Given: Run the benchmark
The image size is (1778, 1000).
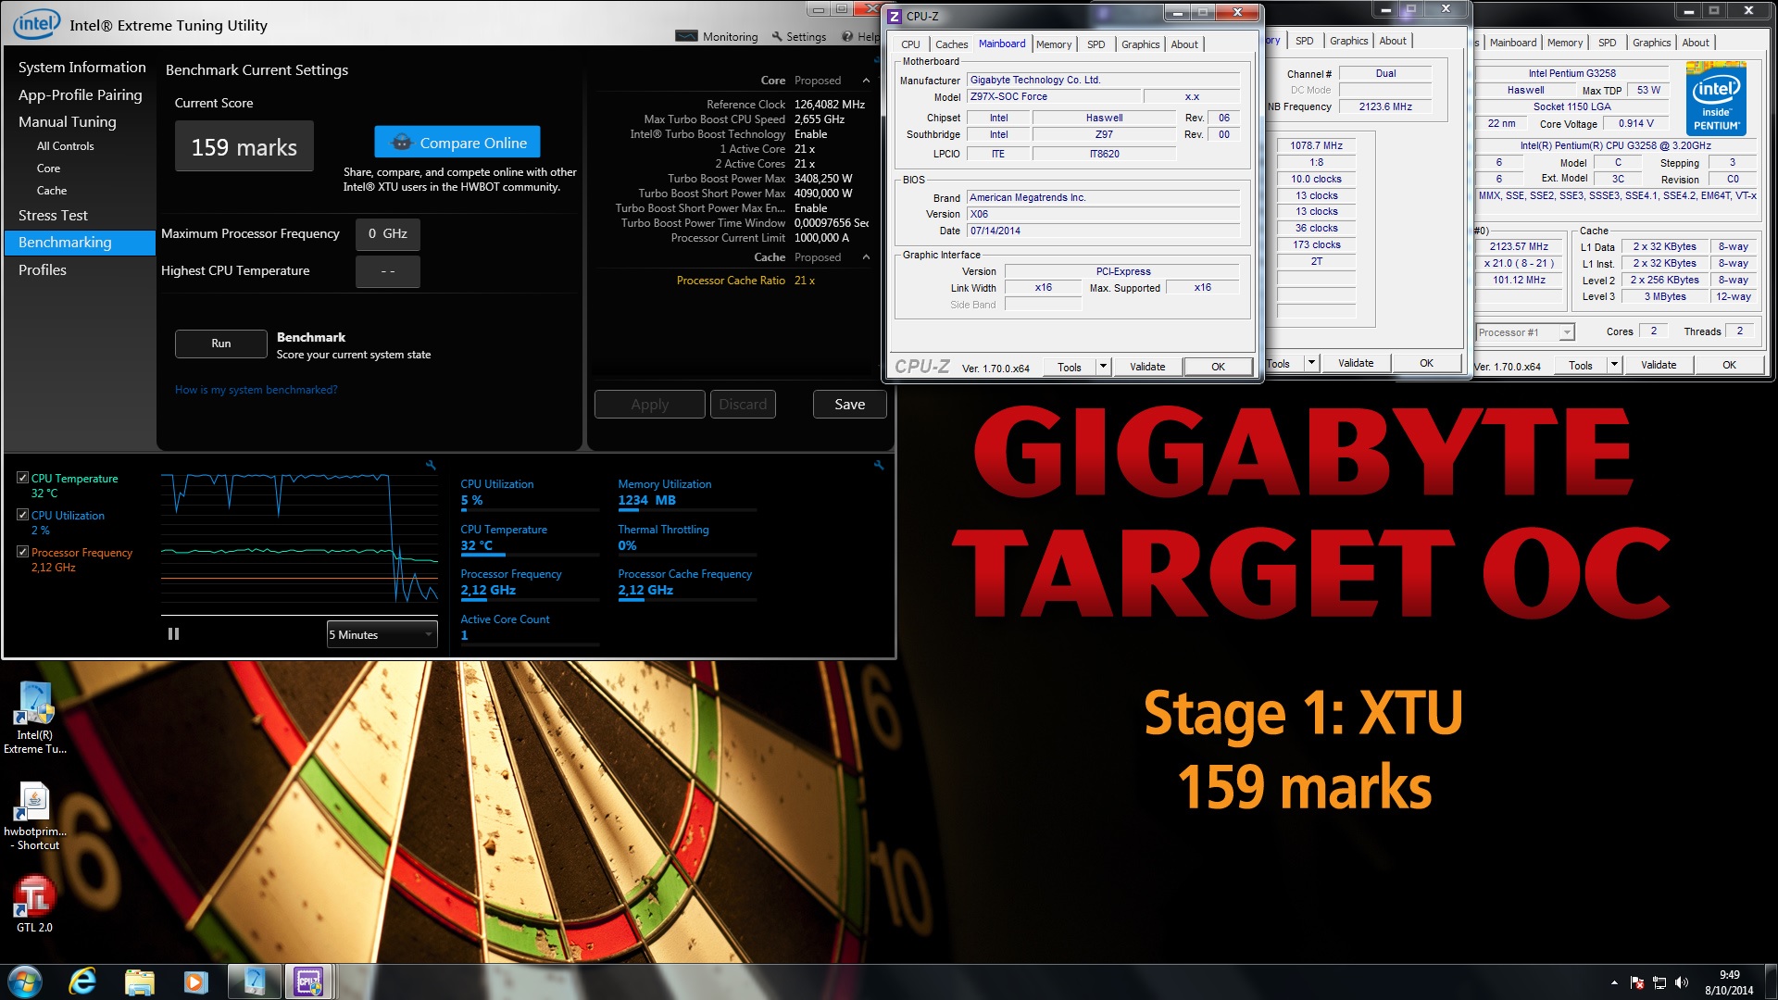Looking at the screenshot, I should tap(221, 344).
